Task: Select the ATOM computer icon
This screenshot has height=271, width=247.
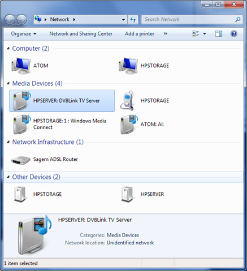Action: (21, 66)
